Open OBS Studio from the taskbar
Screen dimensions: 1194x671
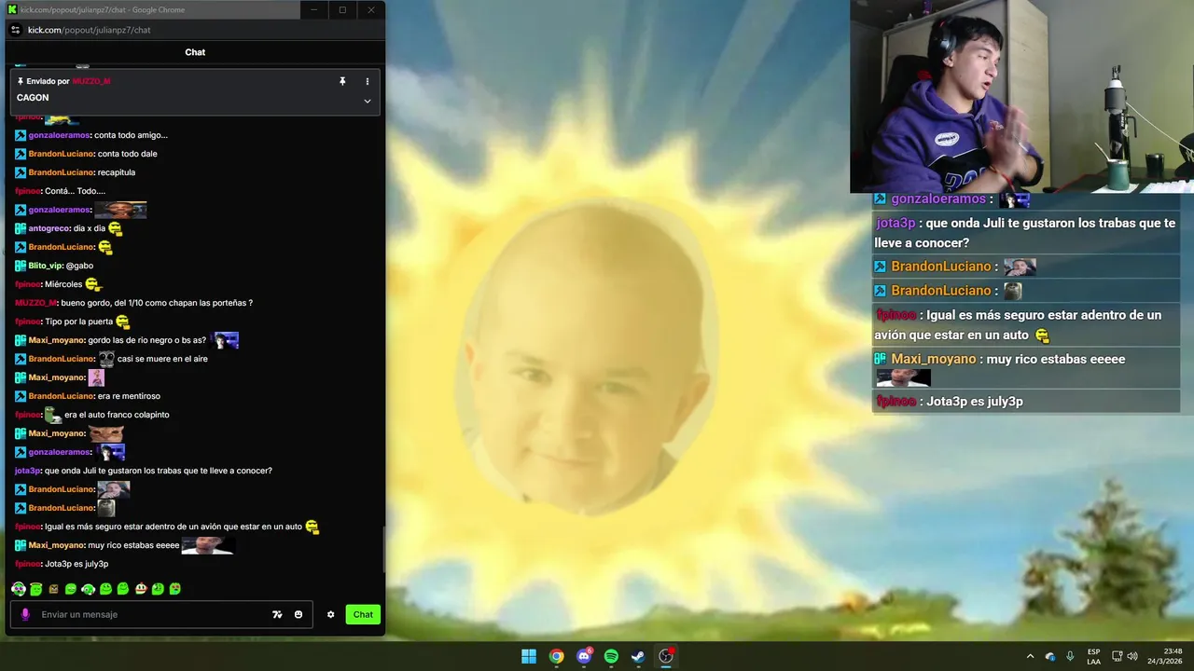666,656
